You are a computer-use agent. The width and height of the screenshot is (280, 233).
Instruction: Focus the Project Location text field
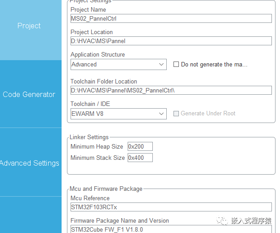(x=171, y=41)
